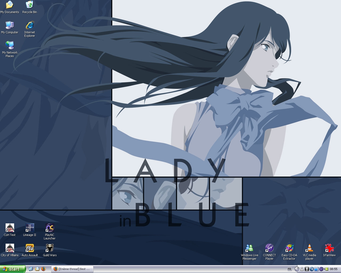341x273 pixels.
Task: Select the My Network Places icon
Action: 10,50
